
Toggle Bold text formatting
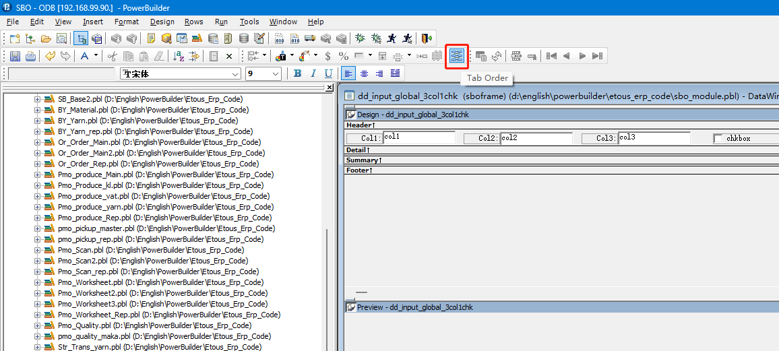(x=298, y=73)
